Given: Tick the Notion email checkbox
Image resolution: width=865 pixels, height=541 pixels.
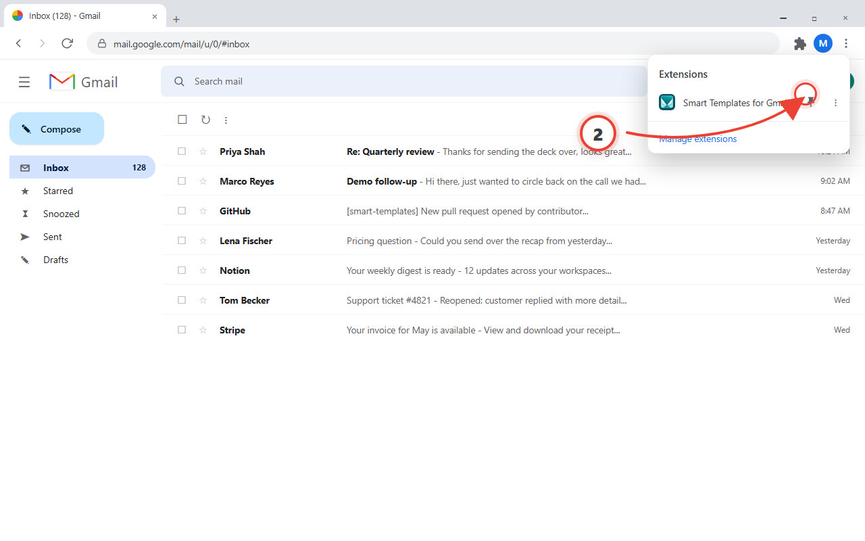Looking at the screenshot, I should point(182,270).
